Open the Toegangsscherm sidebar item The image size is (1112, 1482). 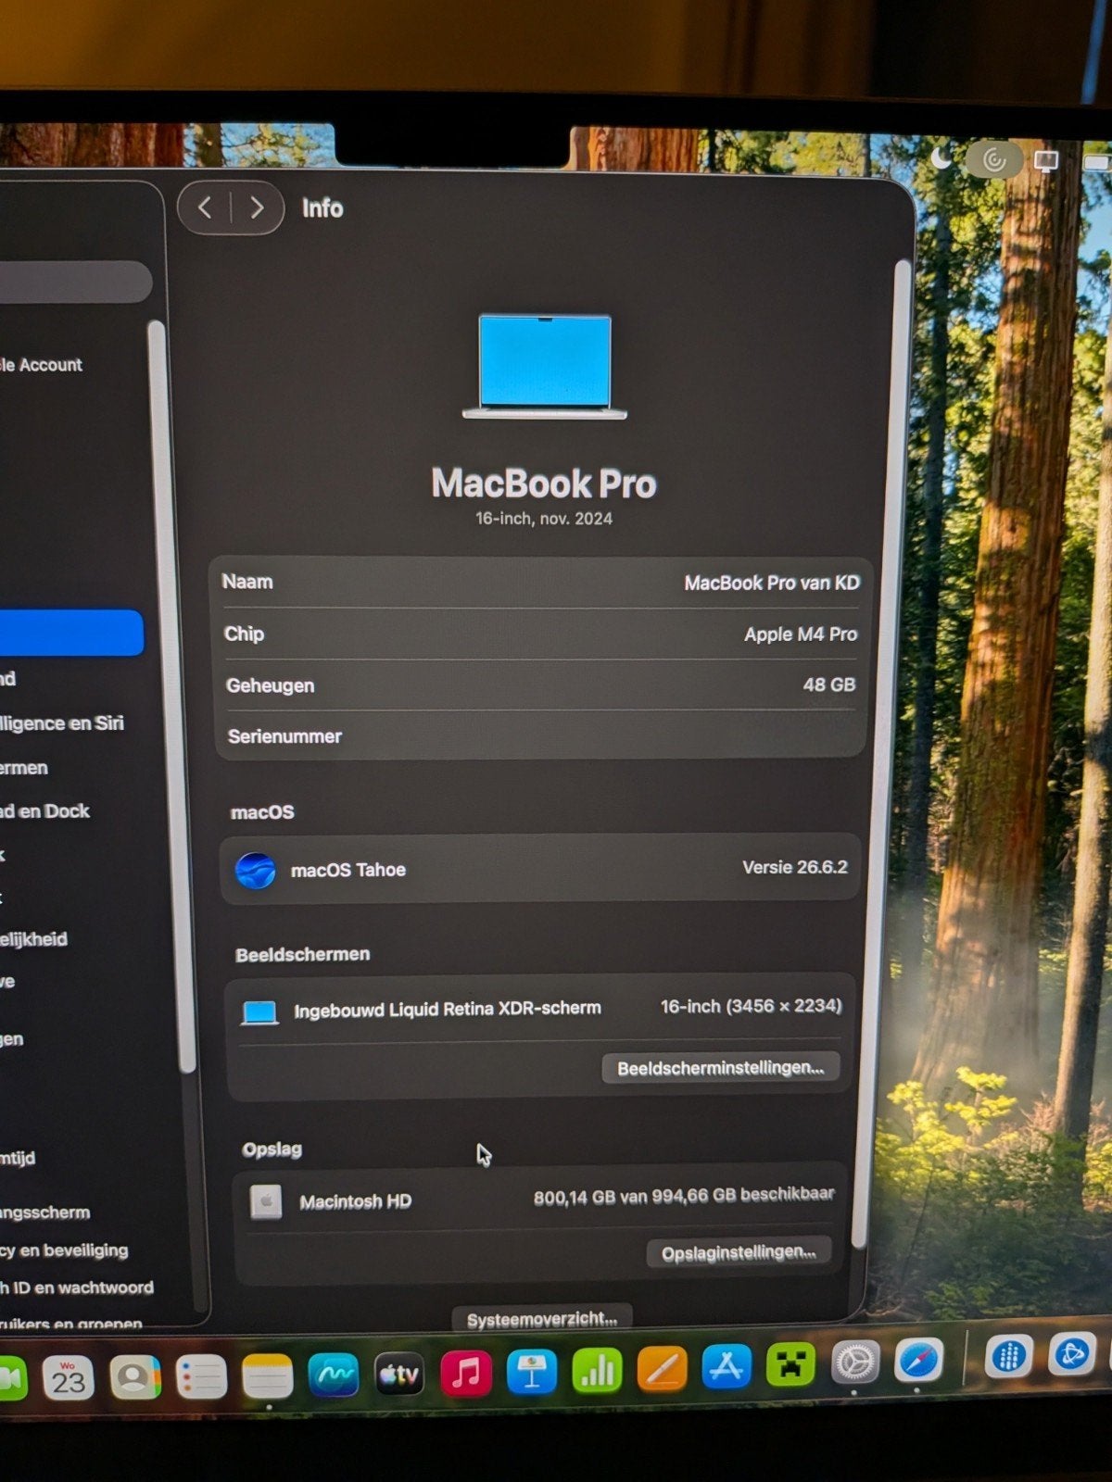click(x=45, y=1212)
